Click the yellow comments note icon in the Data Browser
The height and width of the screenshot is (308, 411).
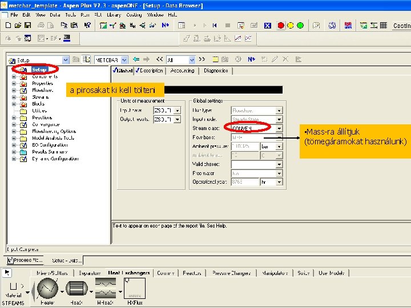coord(215,59)
